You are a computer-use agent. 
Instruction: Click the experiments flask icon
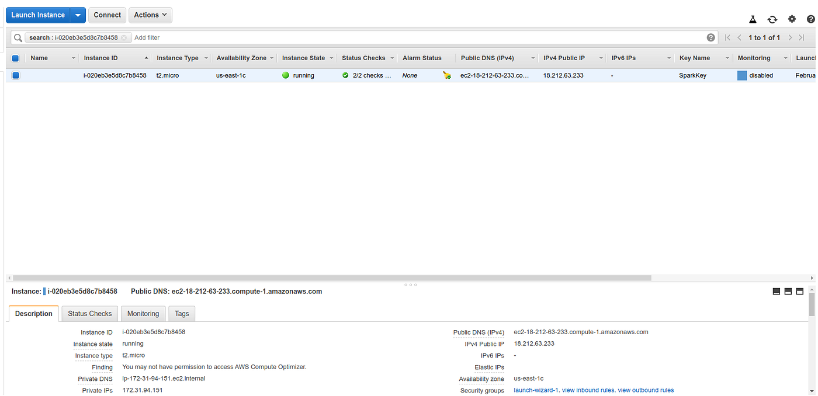(x=753, y=19)
